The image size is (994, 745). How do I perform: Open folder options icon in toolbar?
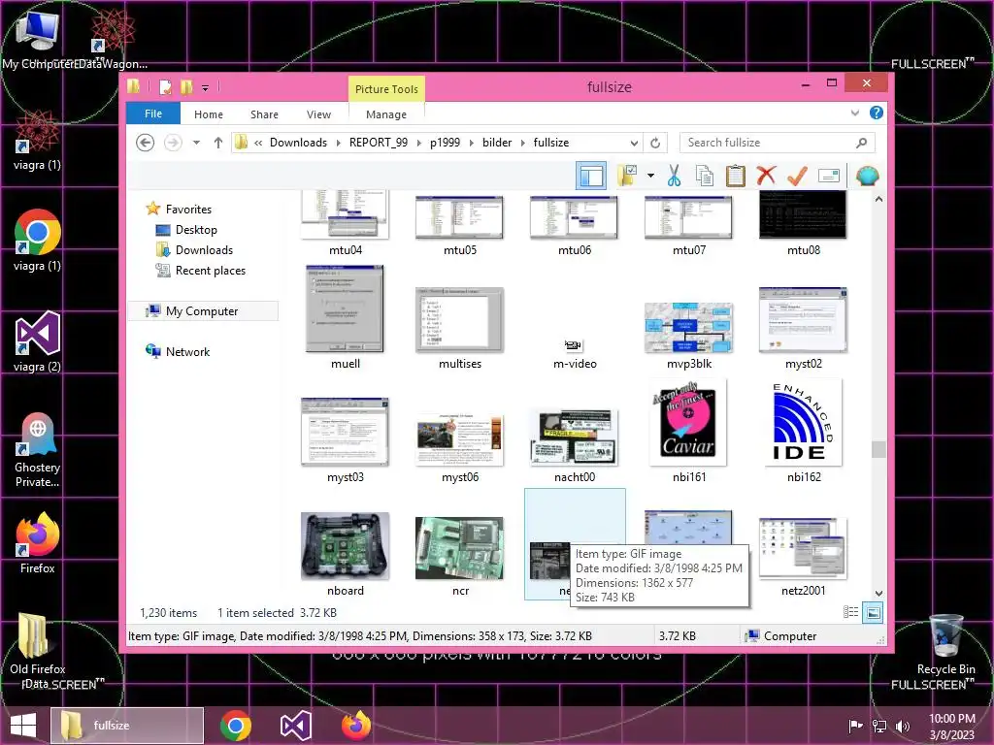(x=628, y=176)
